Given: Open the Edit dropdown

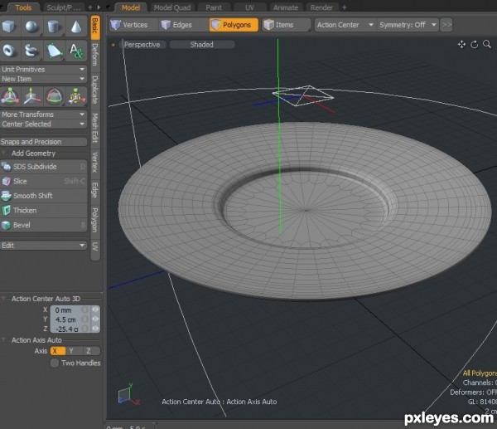Looking at the screenshot, I should coord(43,246).
